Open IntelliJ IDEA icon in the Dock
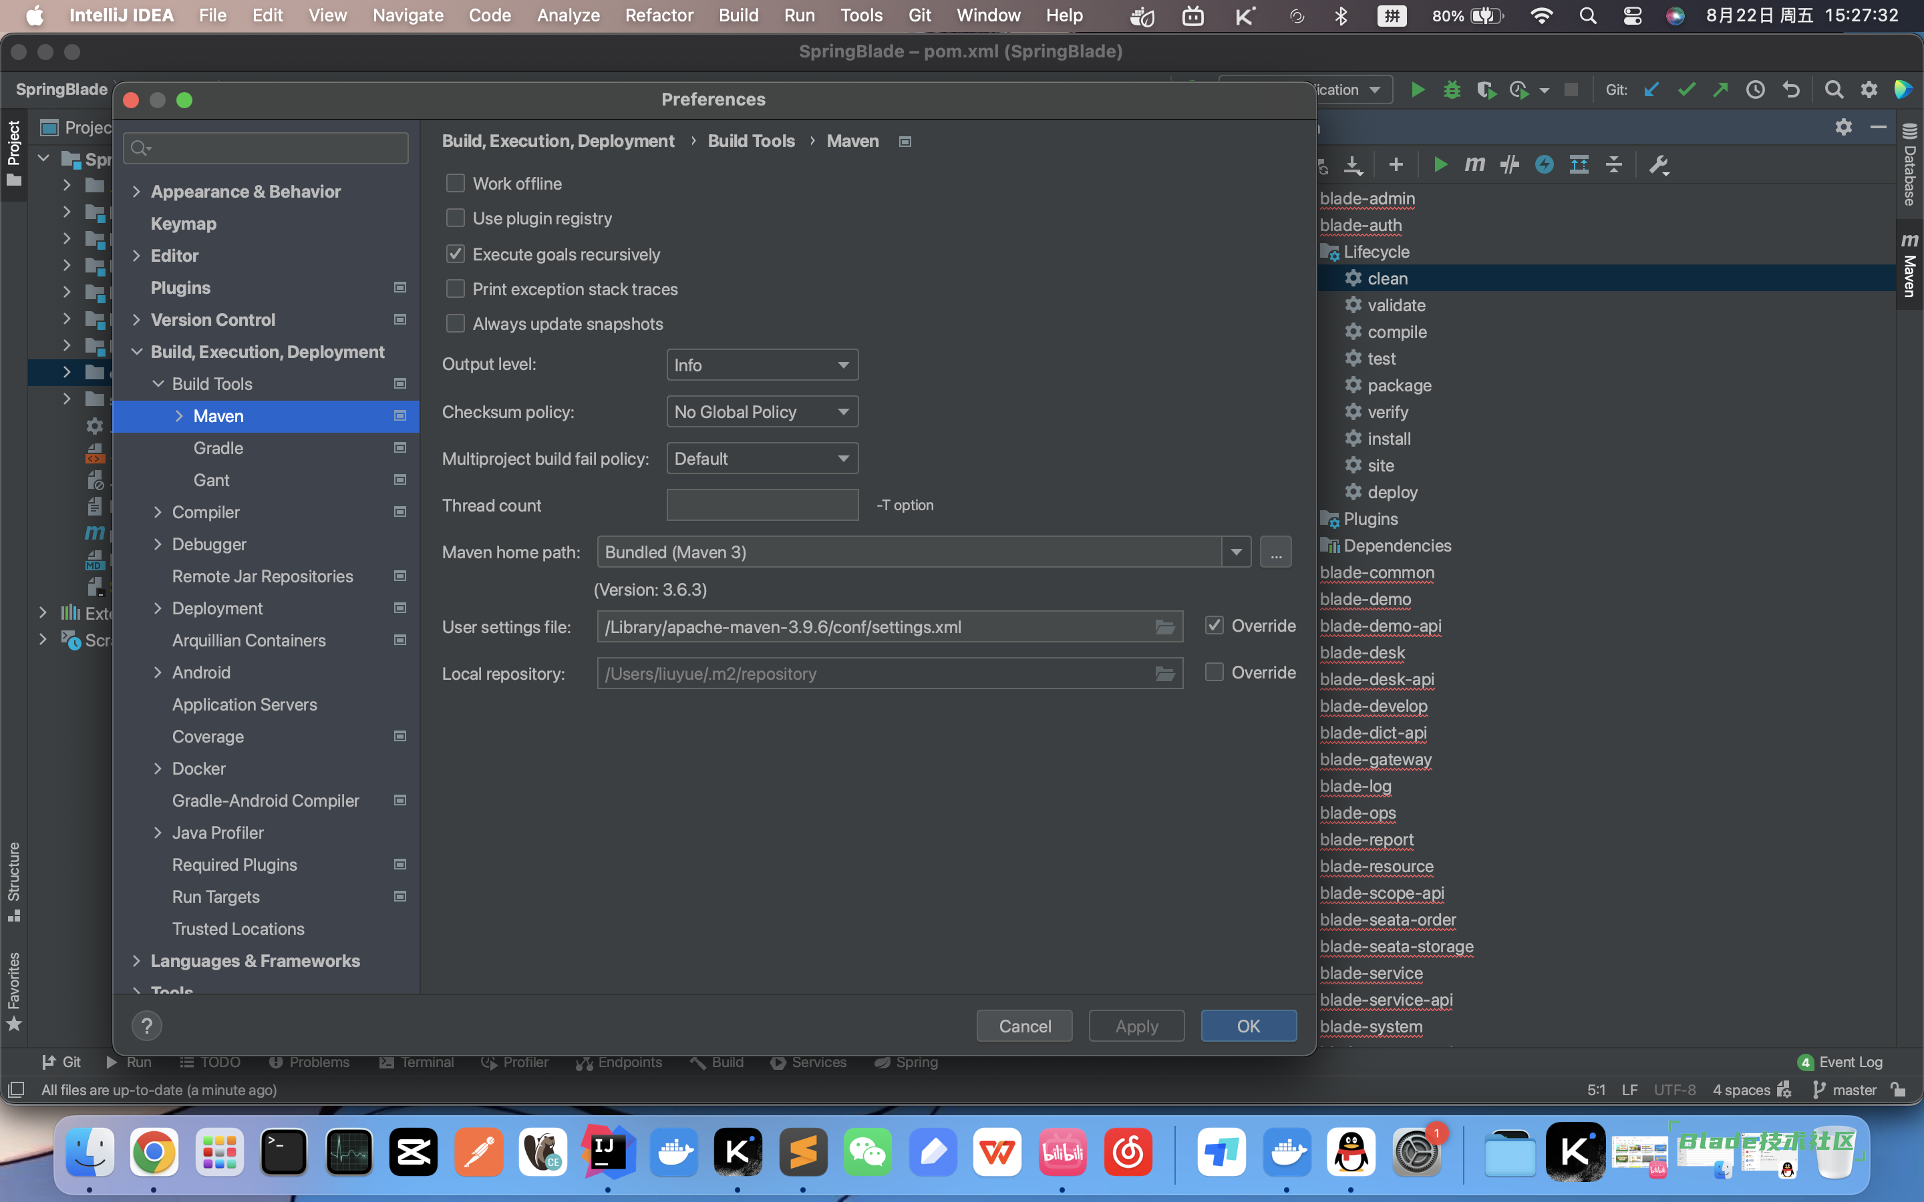 (x=608, y=1151)
